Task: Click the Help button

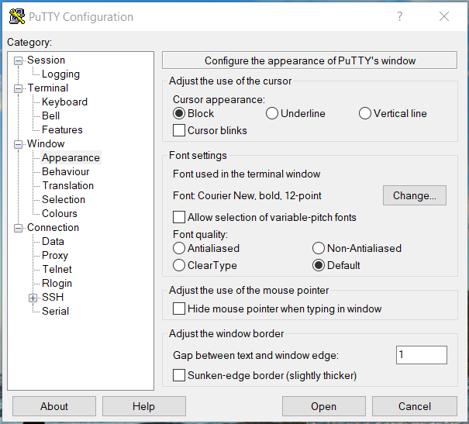Action: [144, 406]
